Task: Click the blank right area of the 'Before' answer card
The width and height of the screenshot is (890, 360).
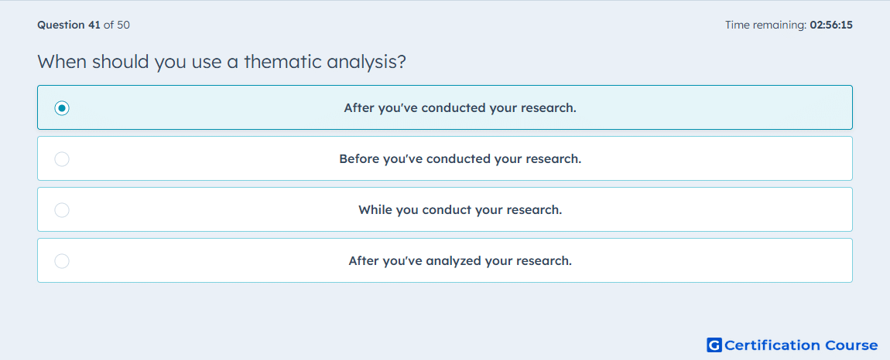Action: pyautogui.click(x=715, y=158)
